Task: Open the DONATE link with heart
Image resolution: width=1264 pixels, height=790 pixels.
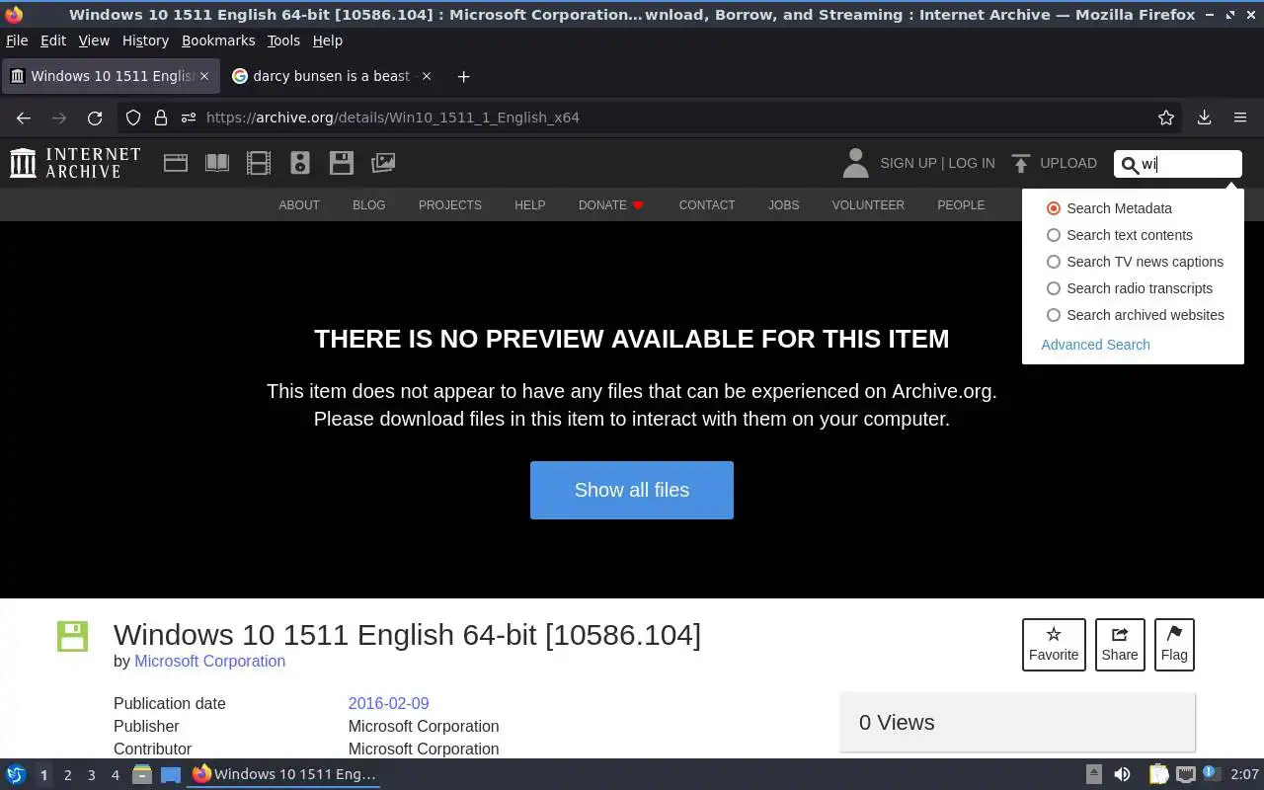Action: tap(611, 205)
